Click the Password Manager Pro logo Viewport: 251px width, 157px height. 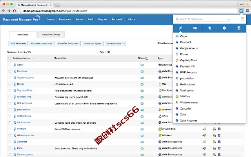(x=22, y=19)
